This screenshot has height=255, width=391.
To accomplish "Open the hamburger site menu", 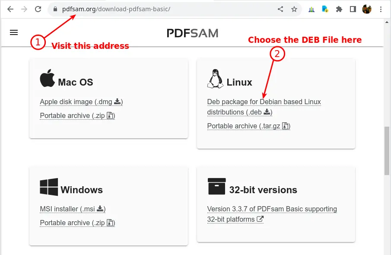I will point(14,32).
